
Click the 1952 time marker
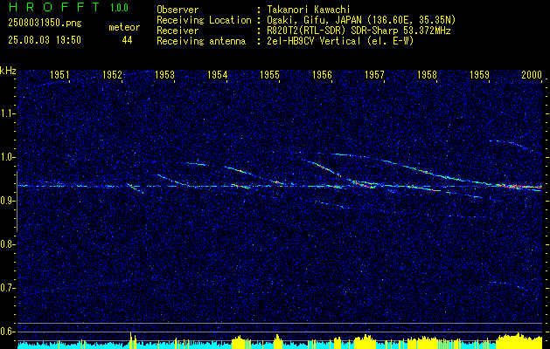(x=112, y=74)
